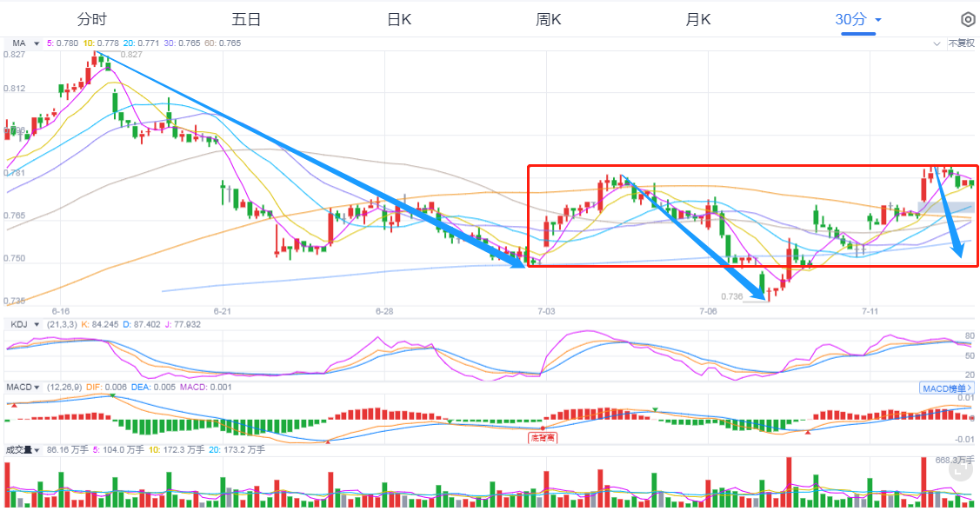The width and height of the screenshot is (980, 511).
Task: Switch to the 日K tab
Action: point(399,19)
